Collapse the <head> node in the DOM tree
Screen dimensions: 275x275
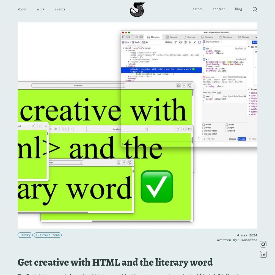pos(126,51)
